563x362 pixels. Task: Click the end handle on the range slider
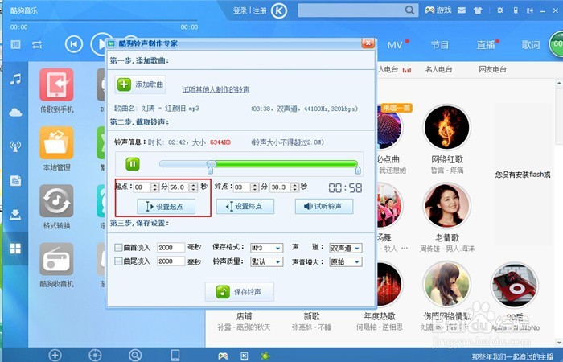[358, 170]
